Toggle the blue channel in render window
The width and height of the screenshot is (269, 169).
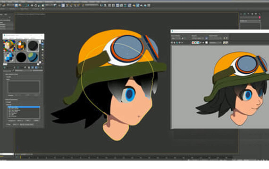(198, 43)
